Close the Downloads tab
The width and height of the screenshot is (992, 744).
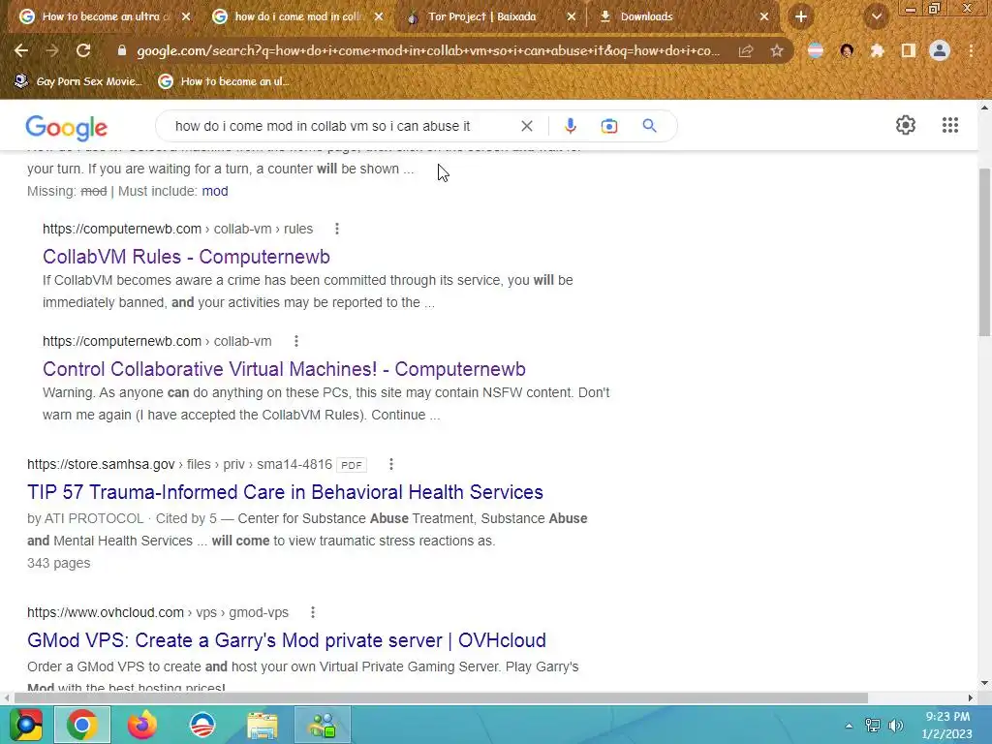[x=763, y=16]
